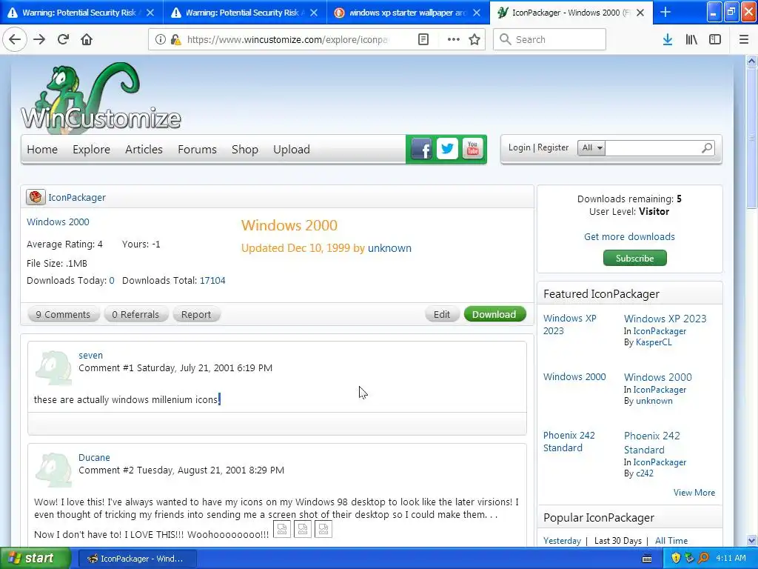This screenshot has width=758, height=569.
Task: Go back to the previous page
Action: [x=15, y=39]
